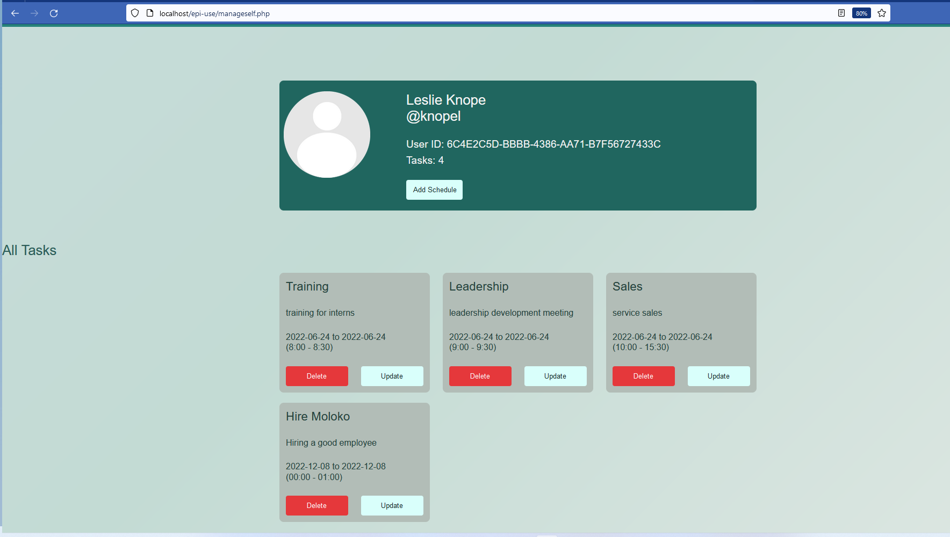Screen dimensions: 950x537
Task: Delete the Leadership task
Action: point(480,376)
